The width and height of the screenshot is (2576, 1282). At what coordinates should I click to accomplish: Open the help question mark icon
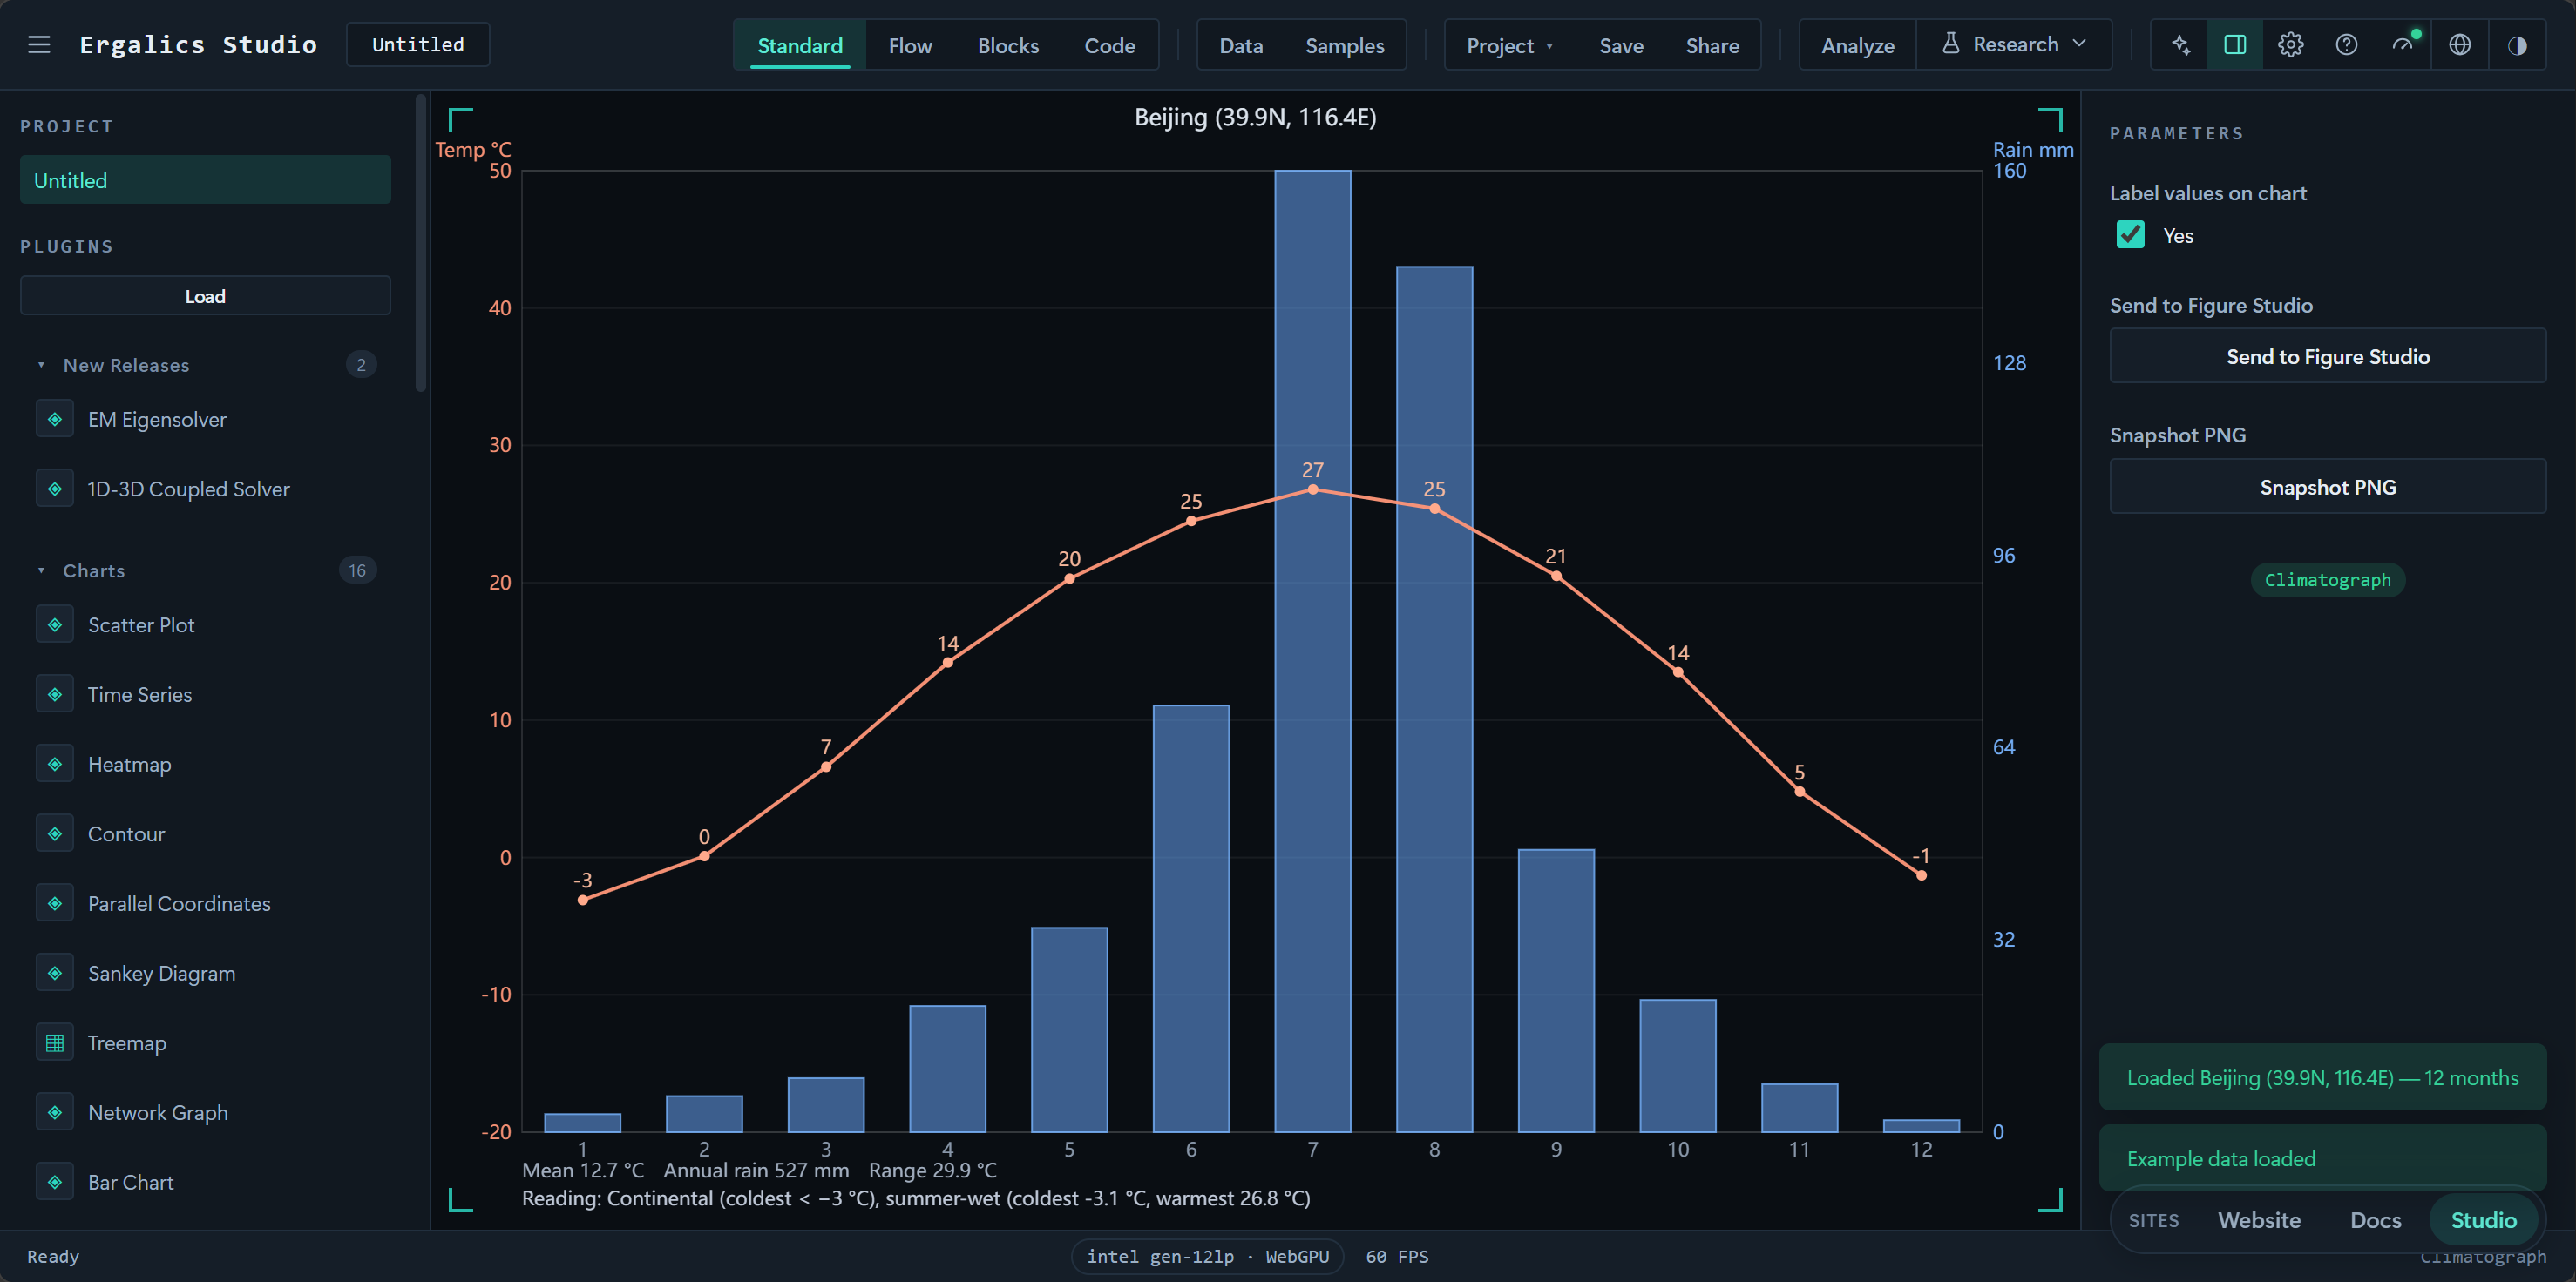2347,45
